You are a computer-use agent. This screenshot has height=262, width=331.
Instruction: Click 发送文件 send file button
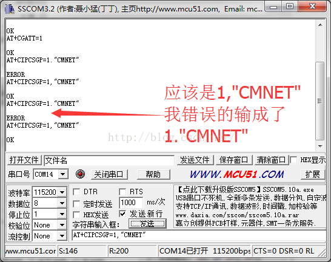point(195,160)
